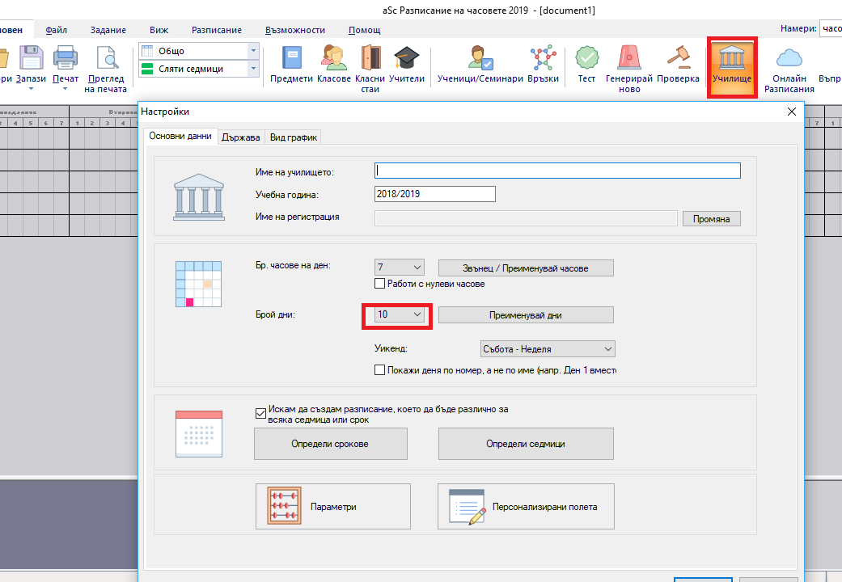This screenshot has height=582, width=842.
Task: Enable Работи с нулеви часове checkbox
Action: click(x=379, y=284)
